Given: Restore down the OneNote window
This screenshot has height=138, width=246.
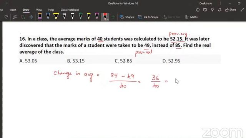Looking at the screenshot, I should tap(239, 3).
